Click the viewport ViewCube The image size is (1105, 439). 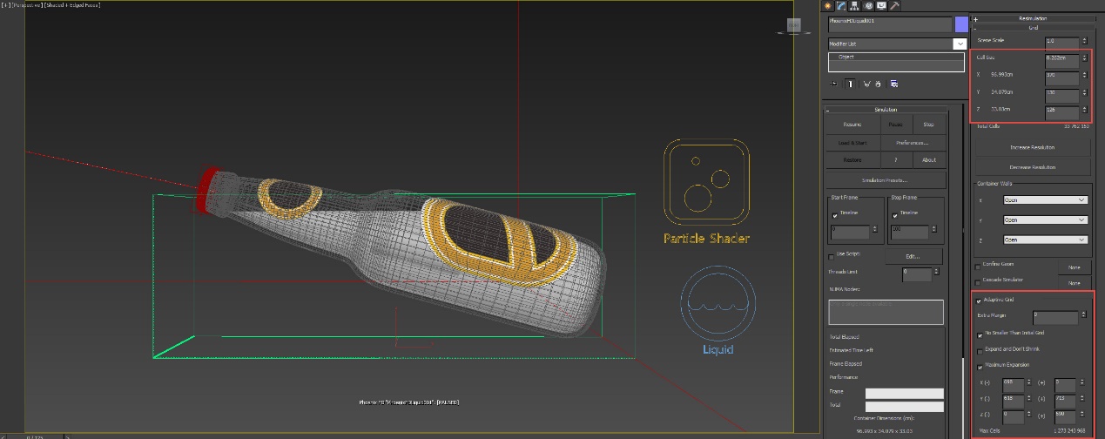[793, 25]
